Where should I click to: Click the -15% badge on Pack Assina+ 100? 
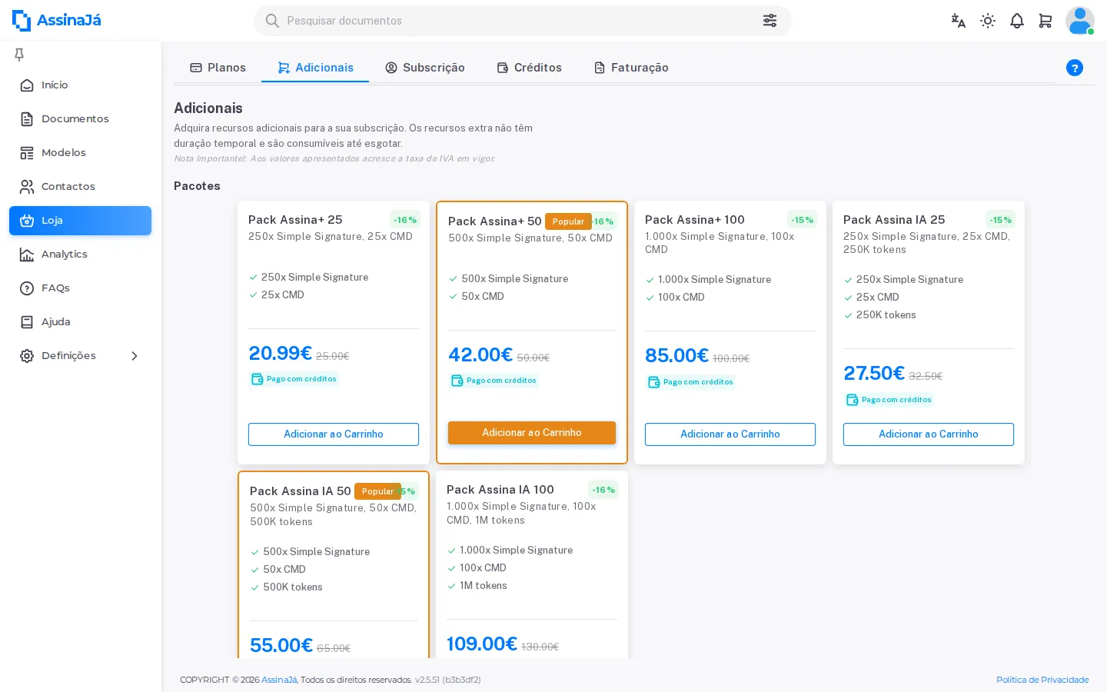(x=803, y=220)
